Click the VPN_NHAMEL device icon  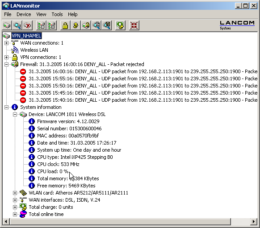click(x=6, y=36)
